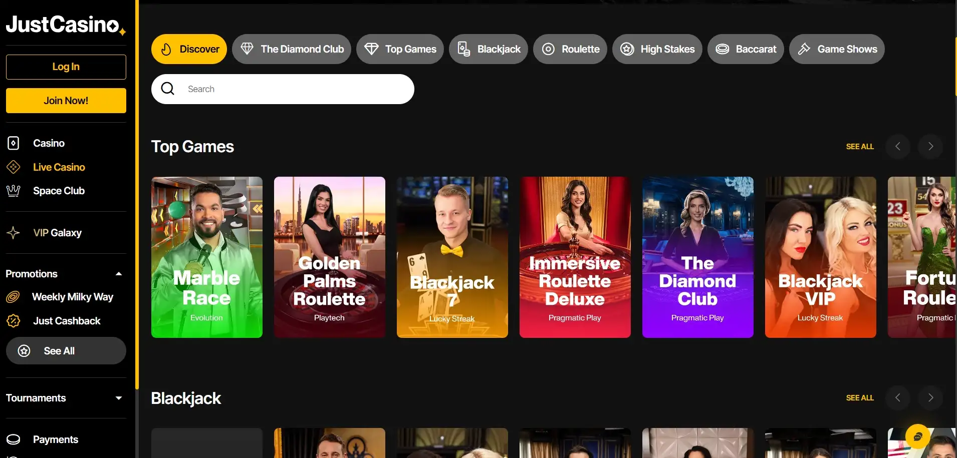Open Weekly Milky Way promotion
This screenshot has width=957, height=458.
[72, 297]
